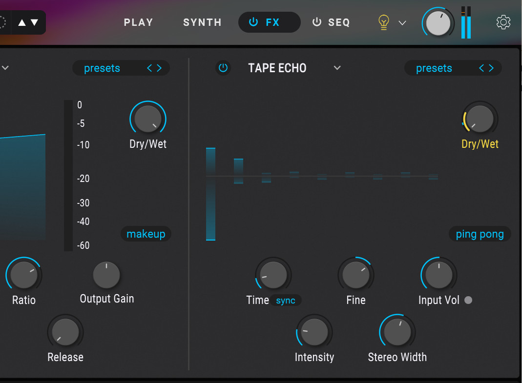
Task: Click the -60 meter scale value
Action: tap(83, 245)
